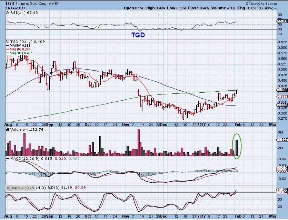Click the RSI indicator icon beside RSI(14)
Image resolution: width=288 pixels, height=220 pixels.
coord(8,12)
